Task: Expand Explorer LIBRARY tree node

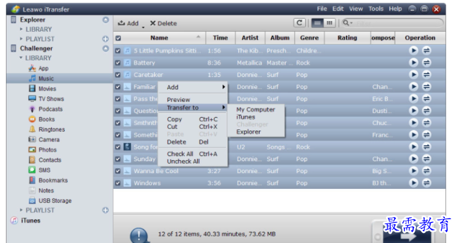Action: pos(21,29)
